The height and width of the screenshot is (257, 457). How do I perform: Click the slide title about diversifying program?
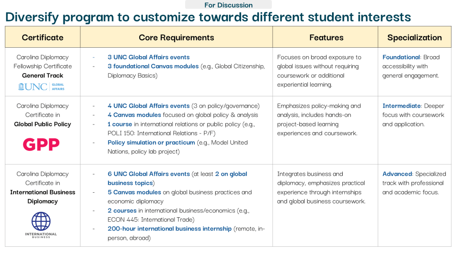[208, 17]
